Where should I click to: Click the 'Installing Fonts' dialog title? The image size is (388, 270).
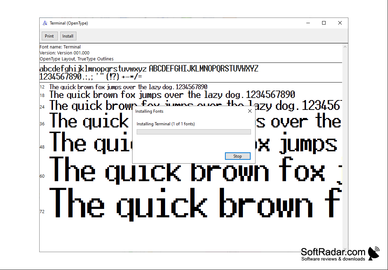point(149,111)
